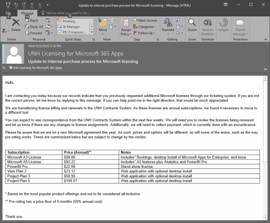Switch to the Message ribbon tab
Viewport: 270px width, 223px height.
coord(27,13)
